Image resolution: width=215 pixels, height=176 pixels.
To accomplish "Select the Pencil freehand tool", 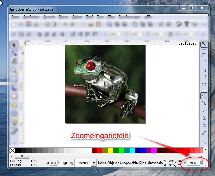I will pyautogui.click(x=14, y=122).
